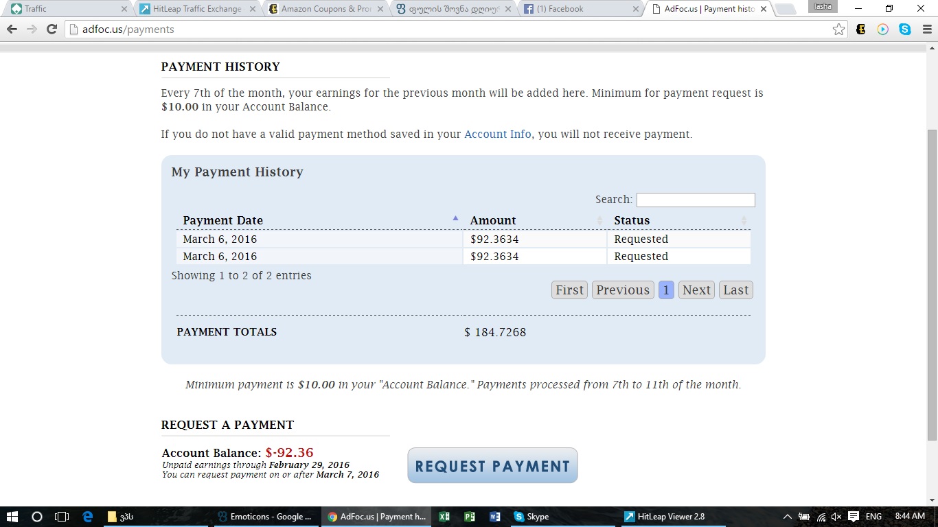
Task: Open the Windows Start menu
Action: pyautogui.click(x=12, y=517)
